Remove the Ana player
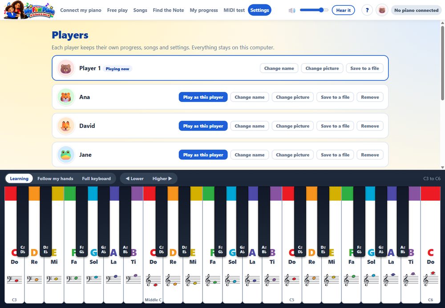This screenshot has width=445, height=308. coord(370,97)
